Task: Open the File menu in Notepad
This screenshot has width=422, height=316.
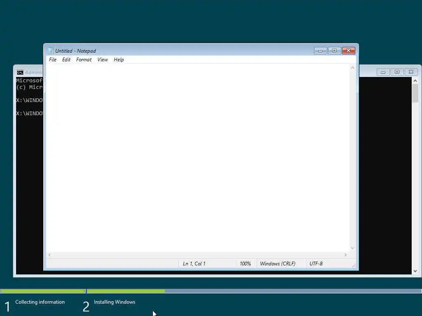Action: (x=52, y=60)
